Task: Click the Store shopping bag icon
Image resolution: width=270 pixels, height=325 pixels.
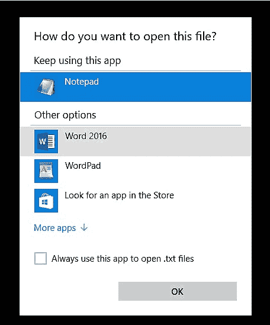Action: (x=46, y=201)
